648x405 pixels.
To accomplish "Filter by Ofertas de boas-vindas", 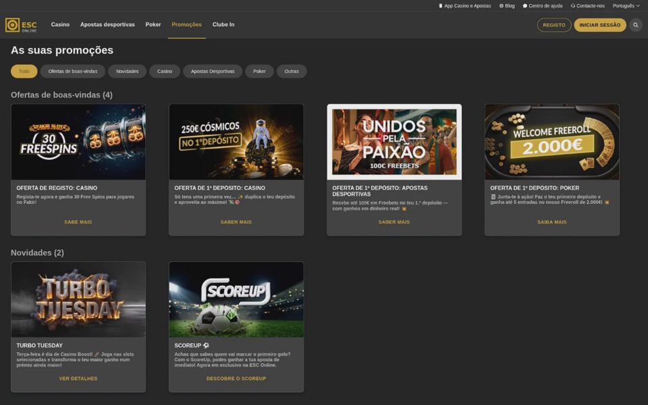I will coord(73,71).
